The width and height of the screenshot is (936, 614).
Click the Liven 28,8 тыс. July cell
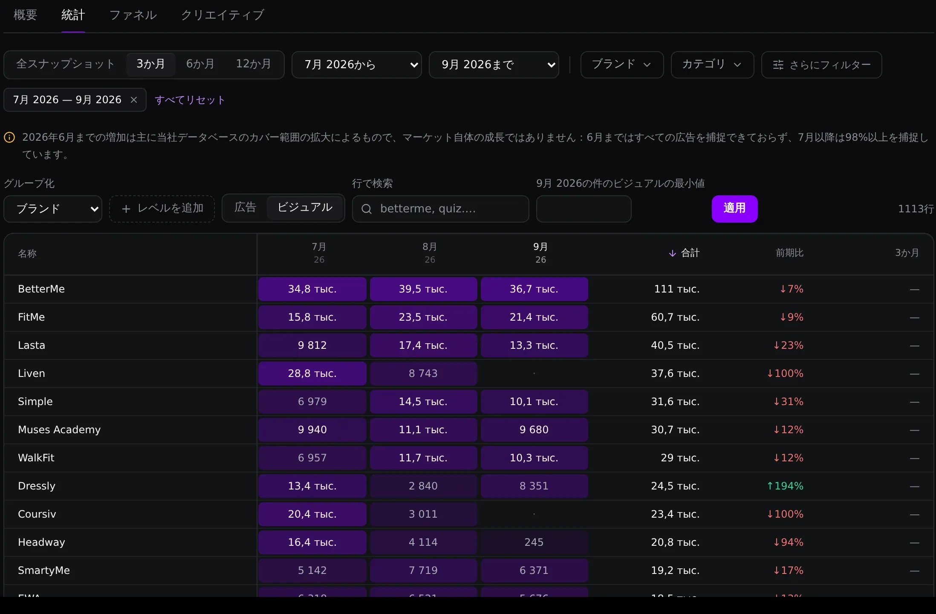pos(312,374)
